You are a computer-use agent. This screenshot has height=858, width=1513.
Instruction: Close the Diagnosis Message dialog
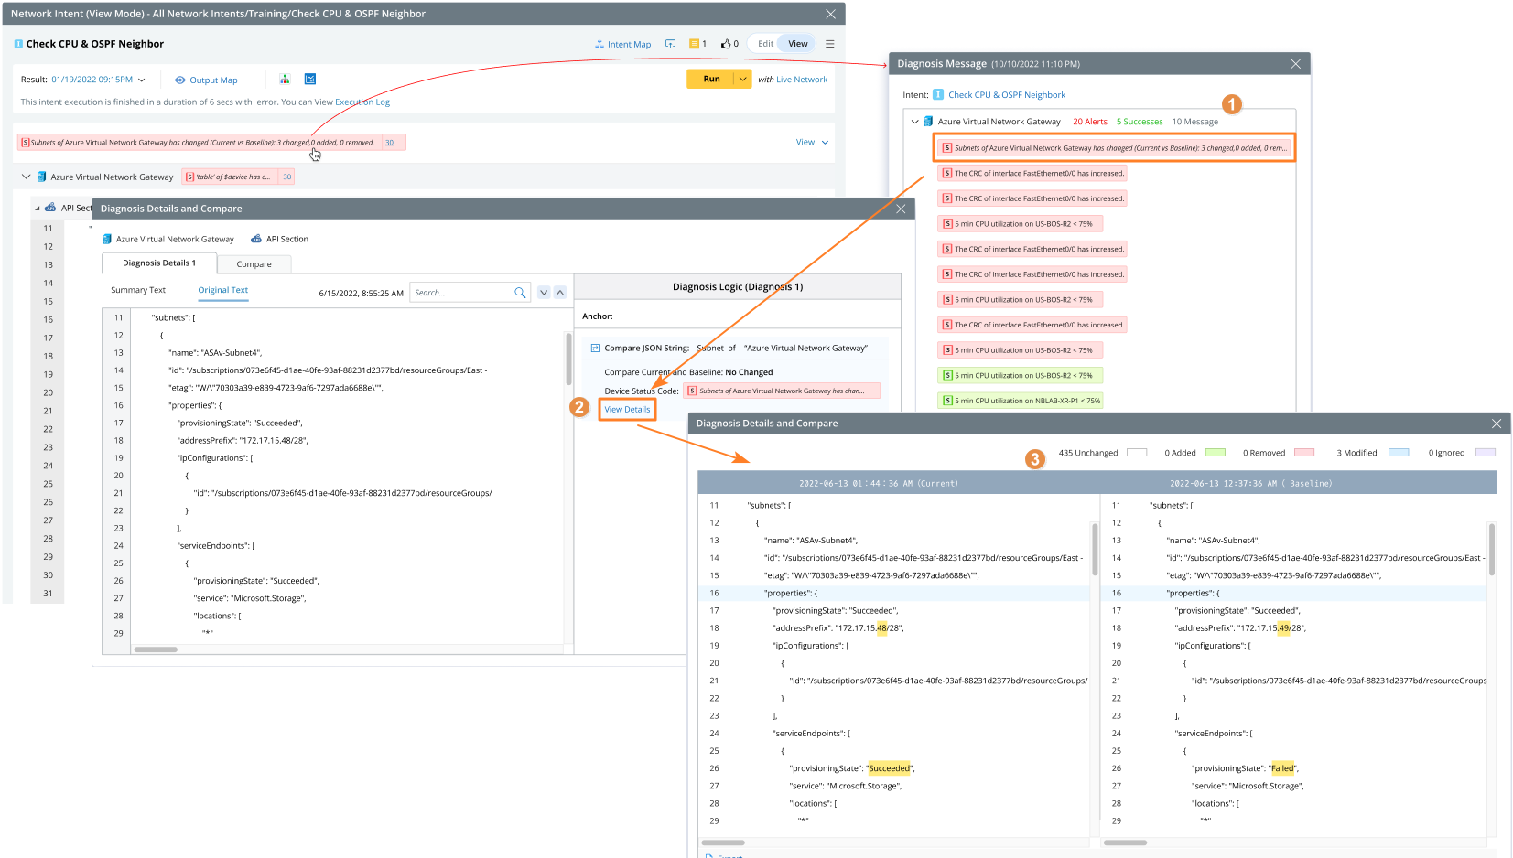click(x=1295, y=64)
